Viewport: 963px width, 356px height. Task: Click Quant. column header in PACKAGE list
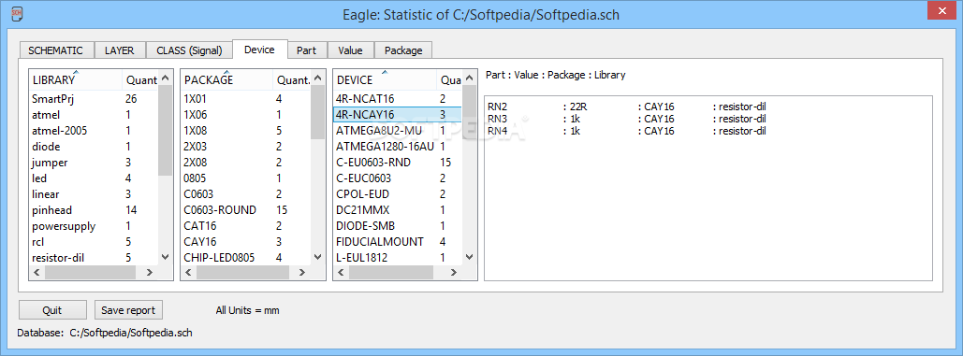tap(292, 79)
